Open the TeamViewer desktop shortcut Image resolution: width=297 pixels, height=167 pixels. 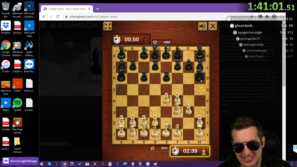coord(29,66)
